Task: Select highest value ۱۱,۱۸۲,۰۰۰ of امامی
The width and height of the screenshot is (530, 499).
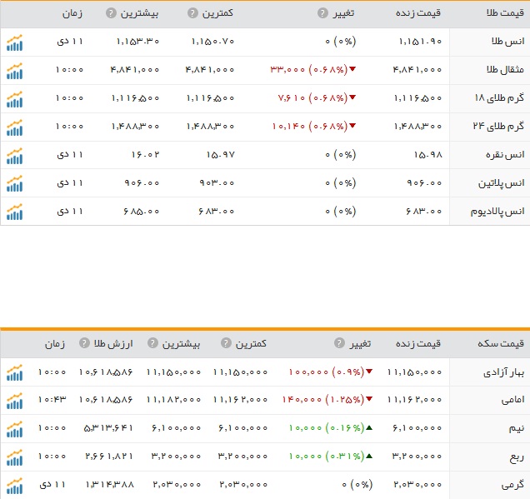Action: point(173,400)
